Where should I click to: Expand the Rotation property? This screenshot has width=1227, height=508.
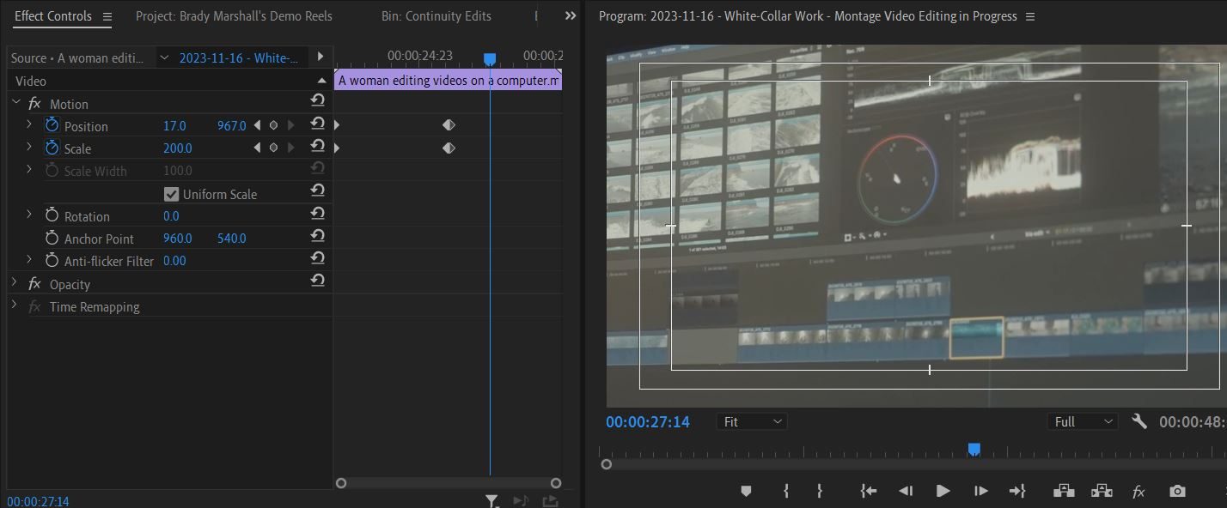[28, 215]
